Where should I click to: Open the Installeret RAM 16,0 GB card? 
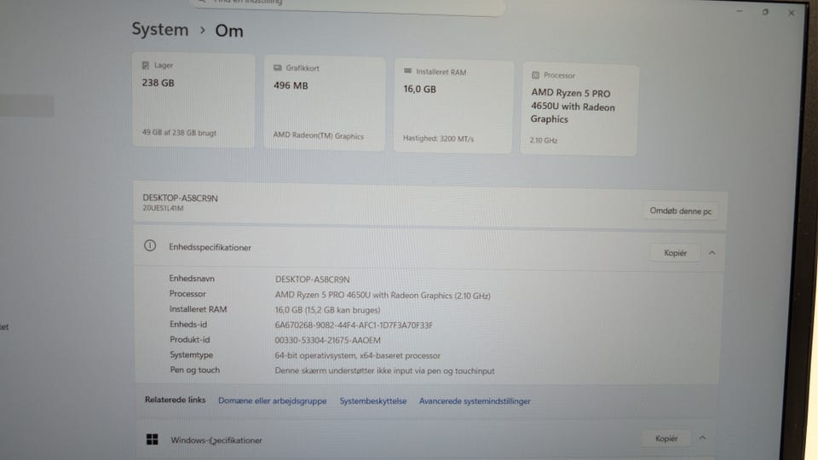point(452,106)
